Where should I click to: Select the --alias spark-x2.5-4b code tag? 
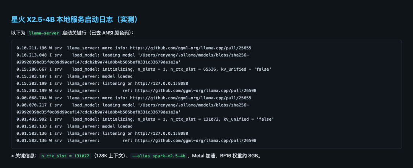click(x=159, y=156)
